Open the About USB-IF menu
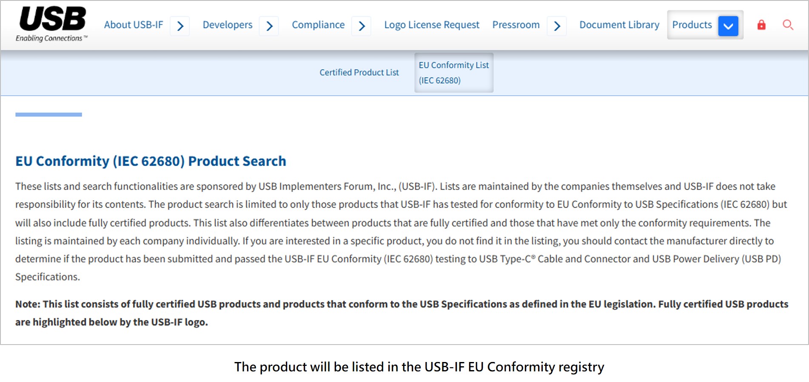This screenshot has width=809, height=382. click(134, 25)
